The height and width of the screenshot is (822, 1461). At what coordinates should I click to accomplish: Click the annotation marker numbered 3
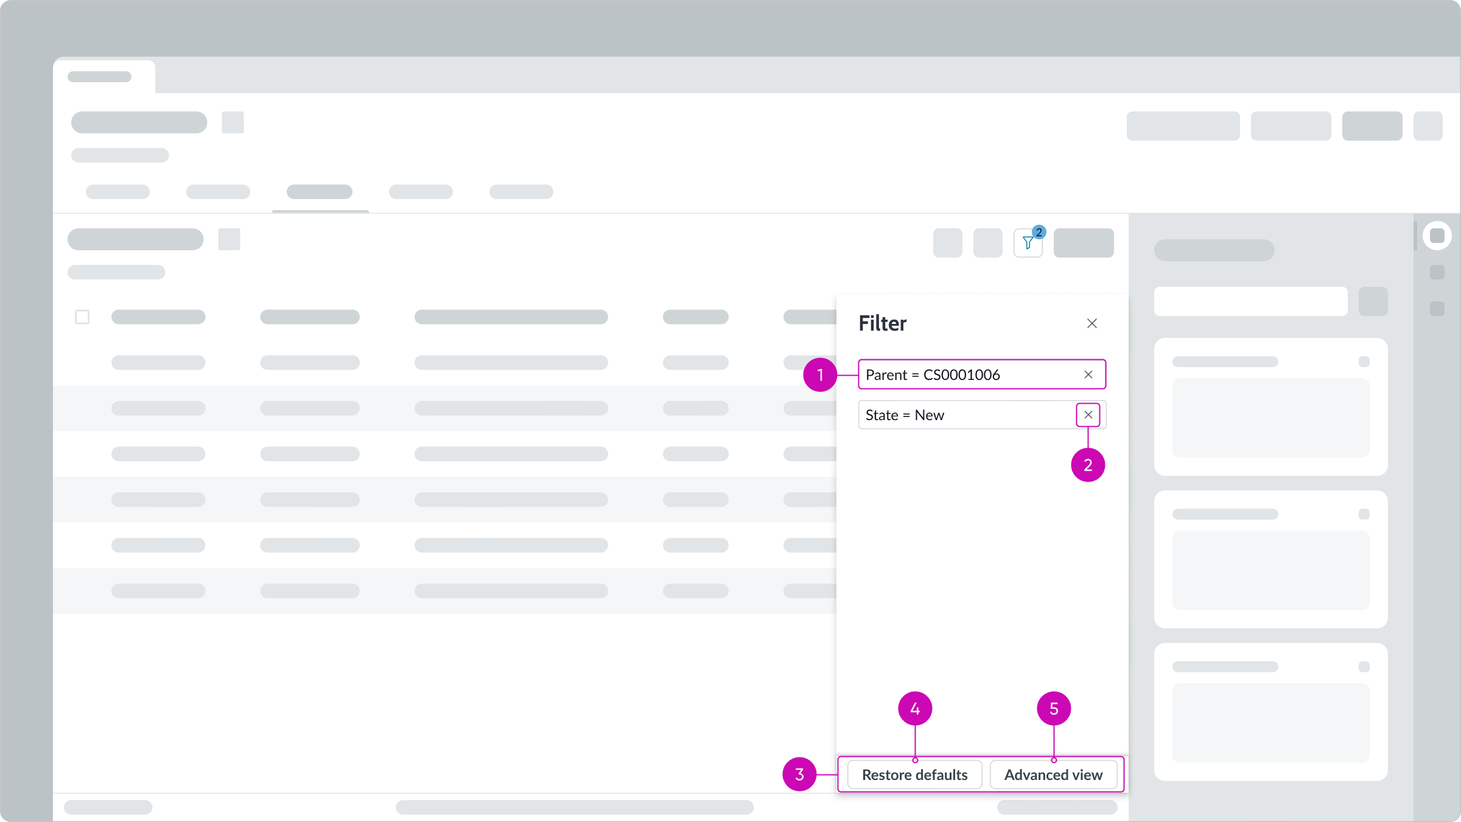tap(799, 775)
